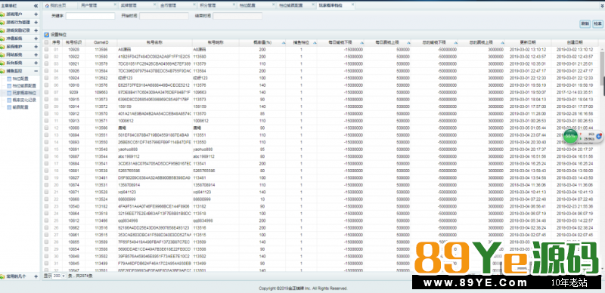The image size is (605, 293).
Task: Click the 设置档位 edit icon above the table
Action: (x=46, y=35)
